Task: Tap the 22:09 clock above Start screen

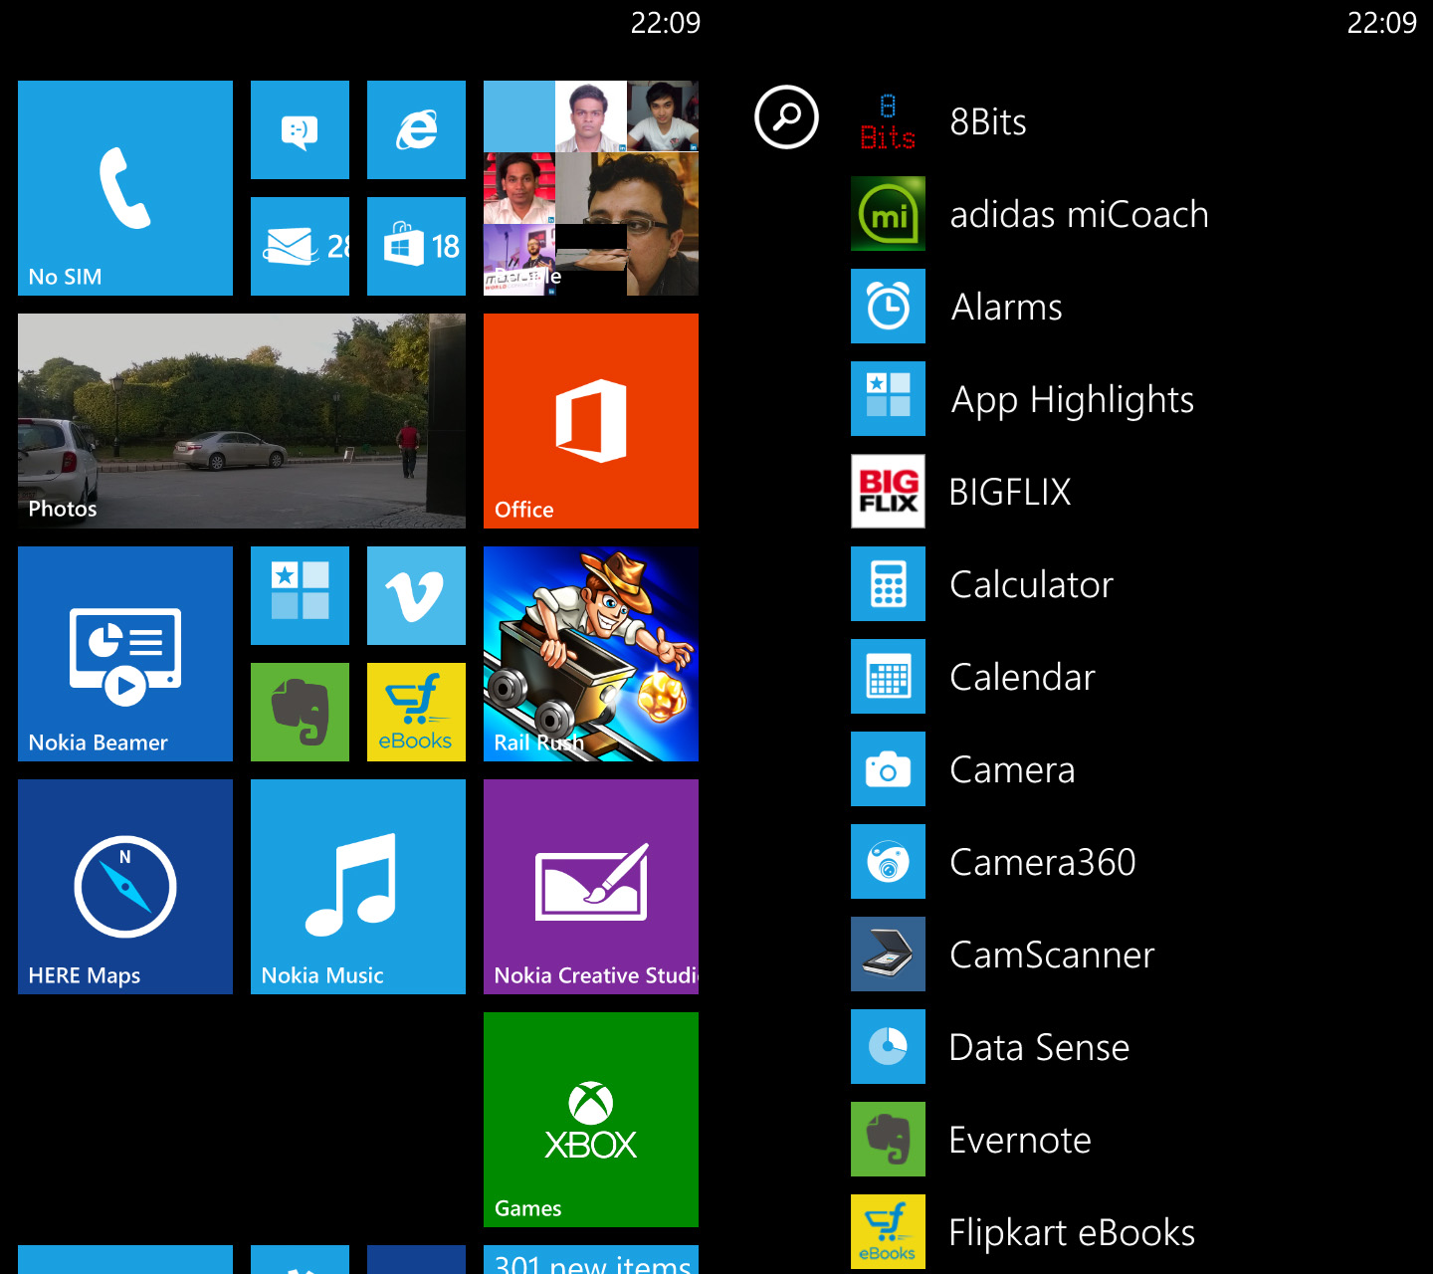Action: [x=666, y=23]
